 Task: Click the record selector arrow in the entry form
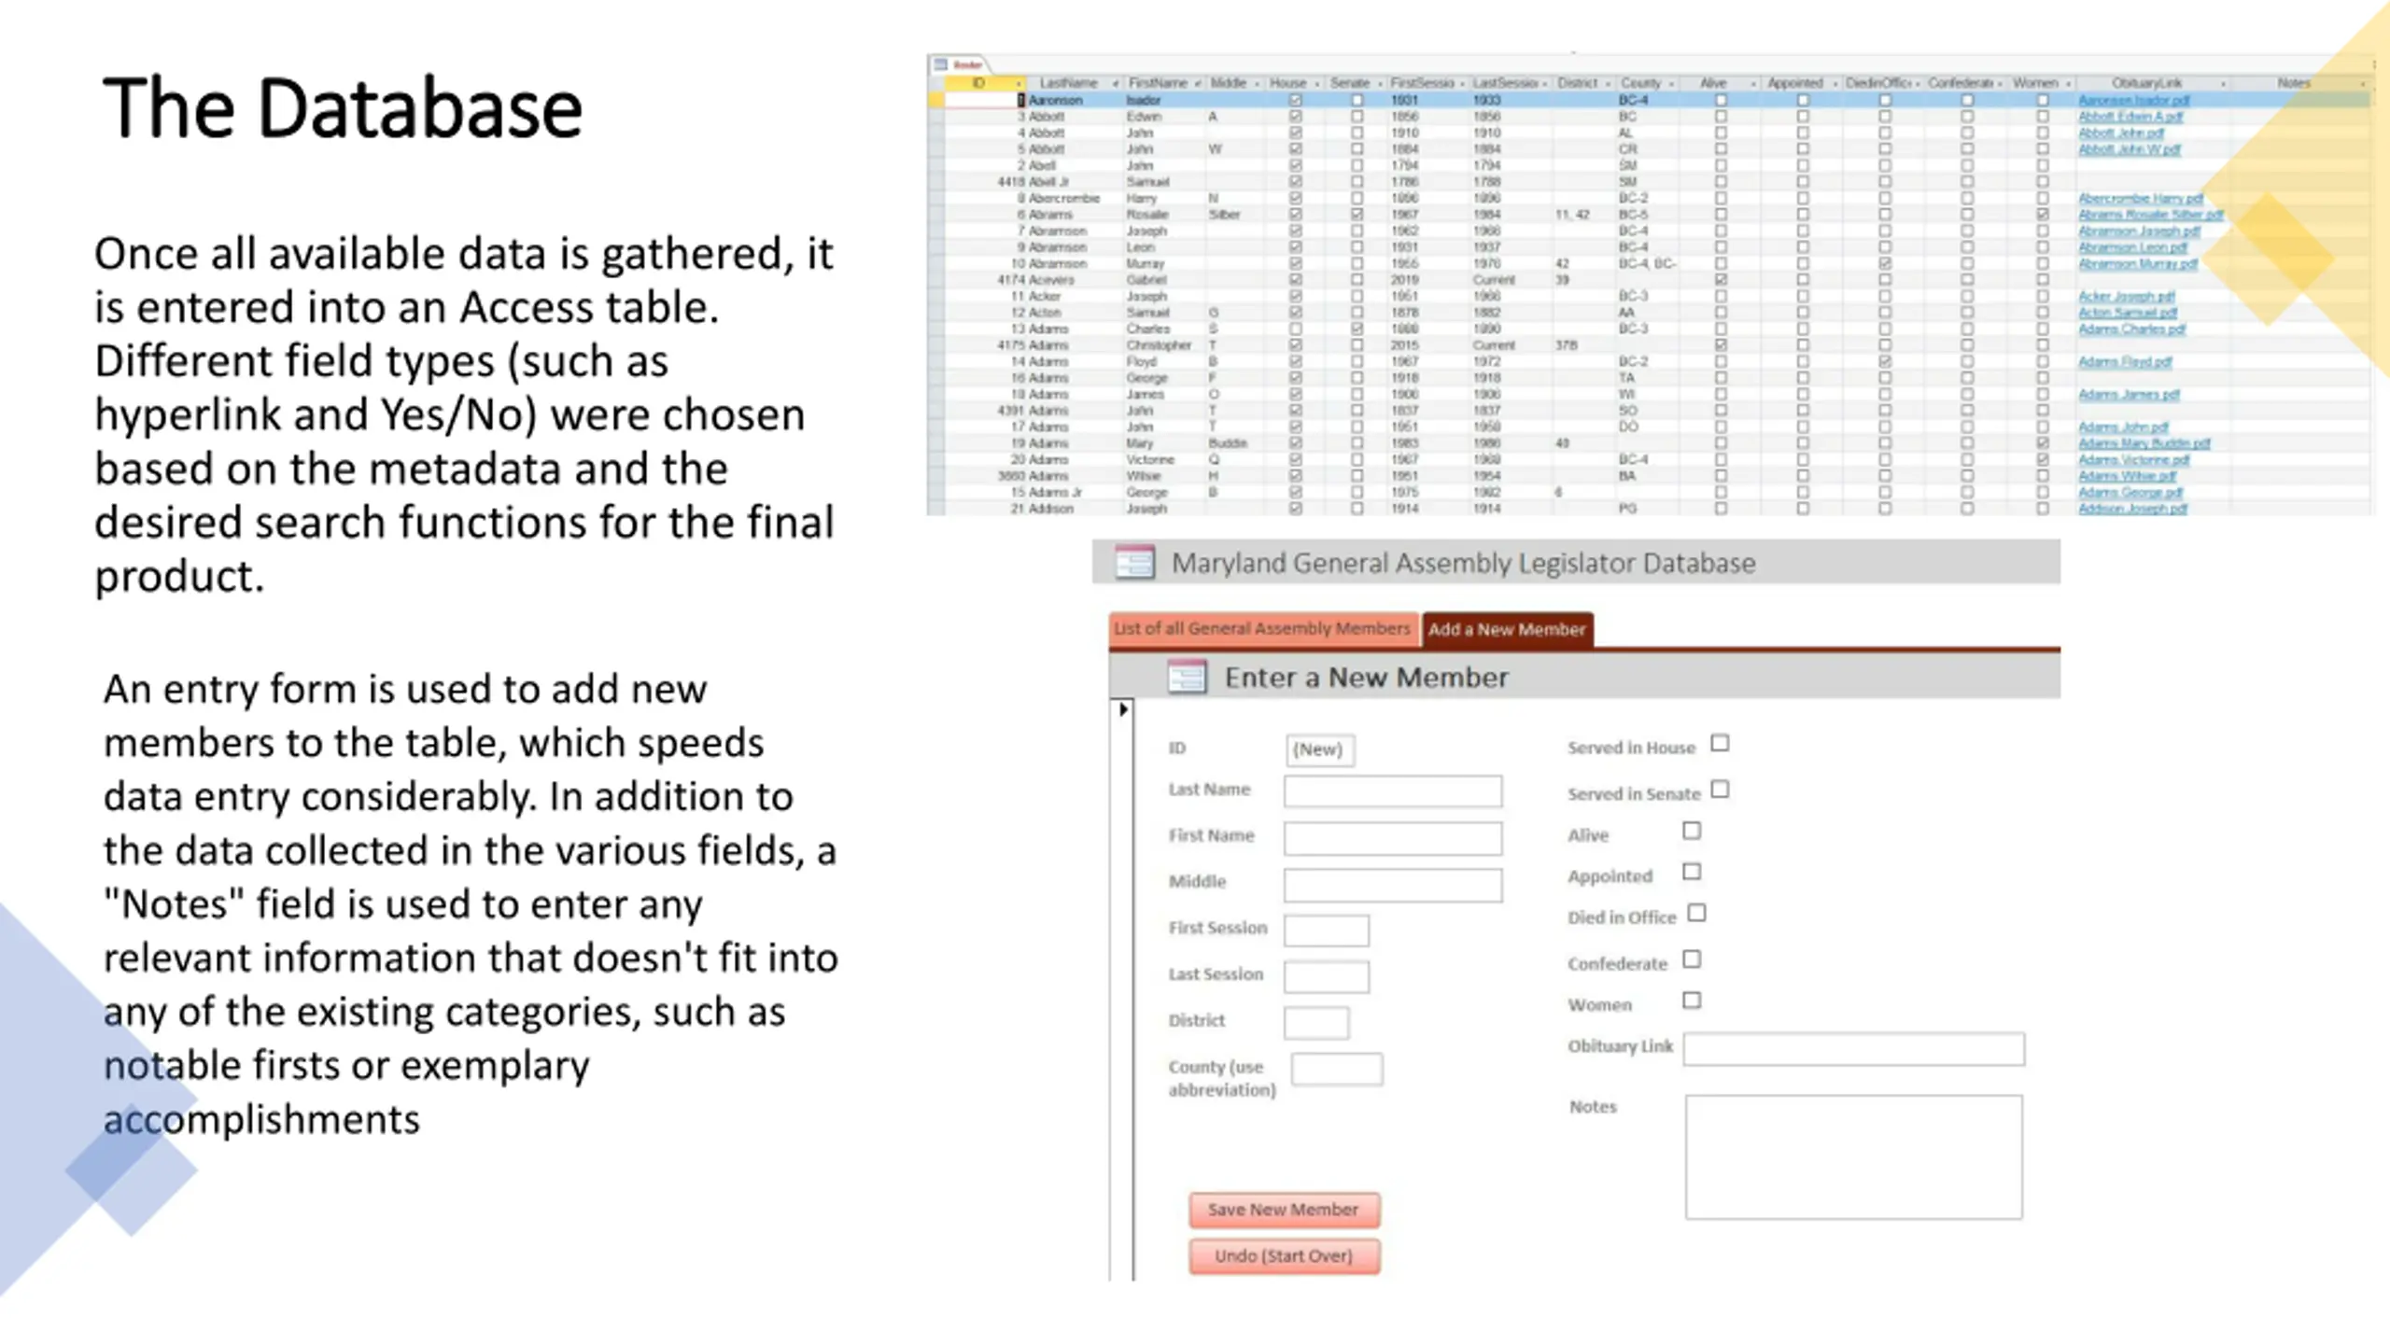1123,710
